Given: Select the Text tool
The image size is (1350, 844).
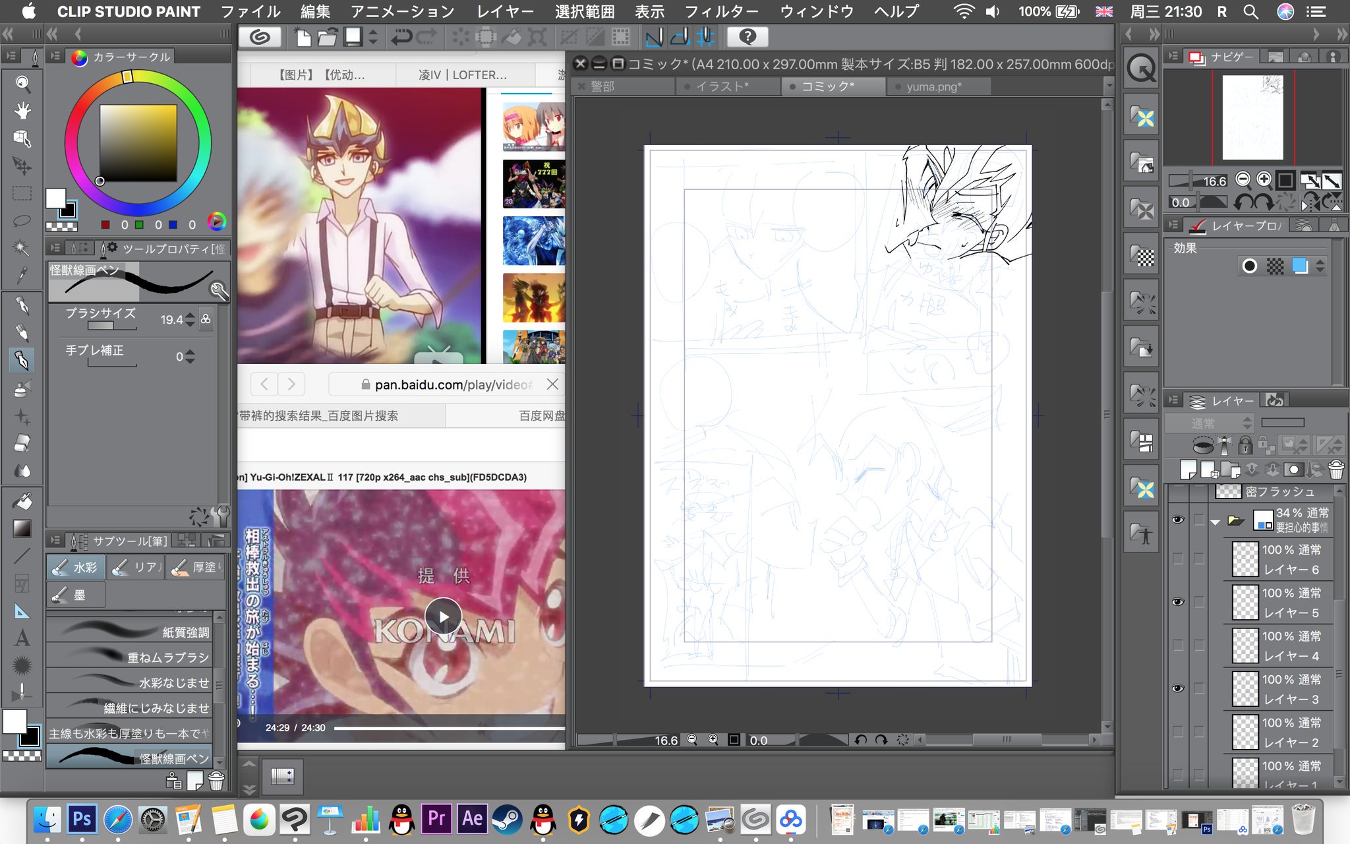Looking at the screenshot, I should coord(22,638).
